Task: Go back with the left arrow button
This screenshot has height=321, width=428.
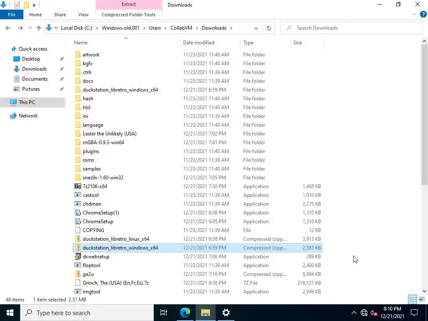Action: tap(8, 28)
